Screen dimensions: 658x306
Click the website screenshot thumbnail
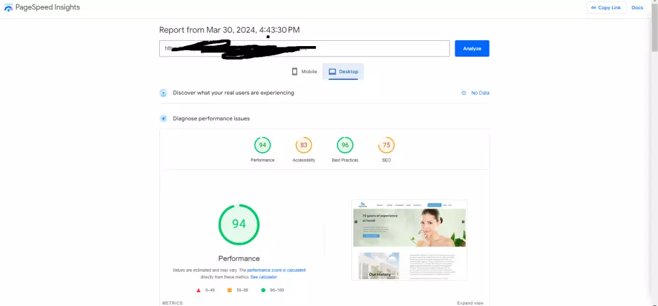click(409, 240)
